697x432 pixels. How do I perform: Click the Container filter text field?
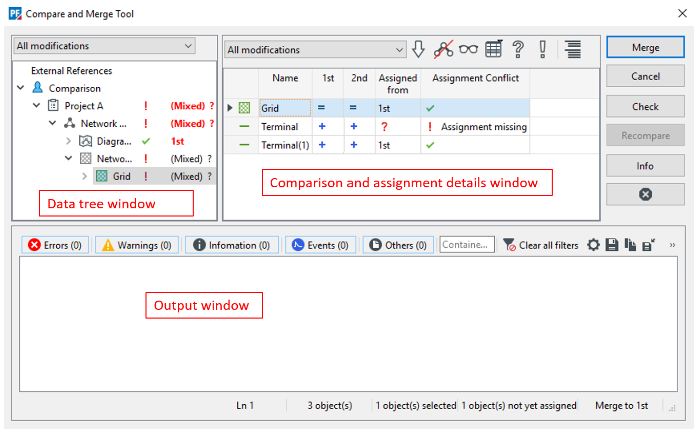467,245
